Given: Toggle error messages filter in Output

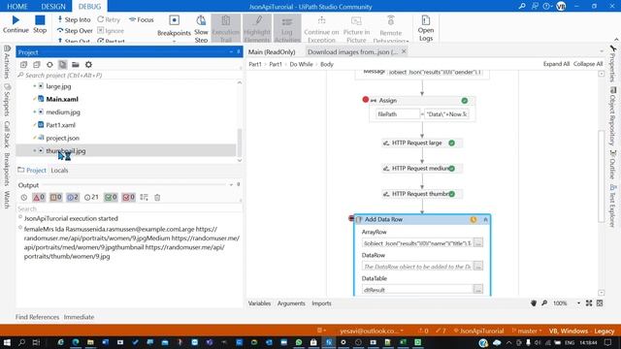Looking at the screenshot, I should click(39, 197).
